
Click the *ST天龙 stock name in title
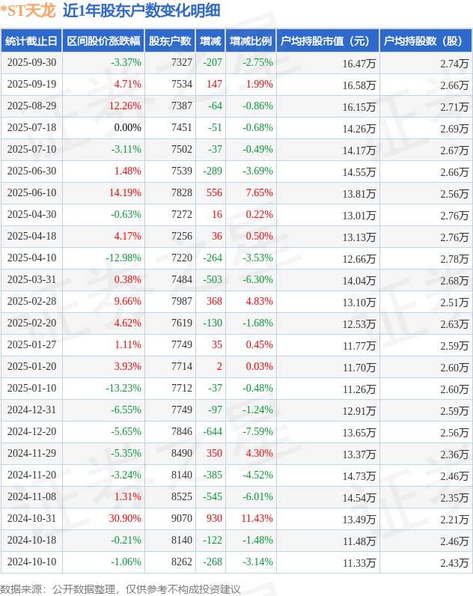pyautogui.click(x=28, y=10)
